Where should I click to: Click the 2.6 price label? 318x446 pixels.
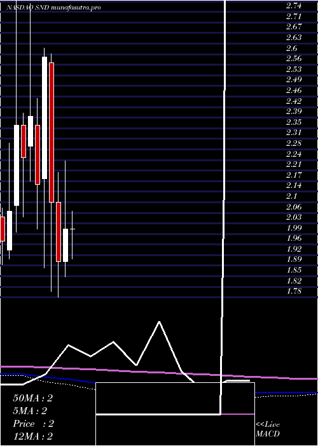[x=291, y=48]
